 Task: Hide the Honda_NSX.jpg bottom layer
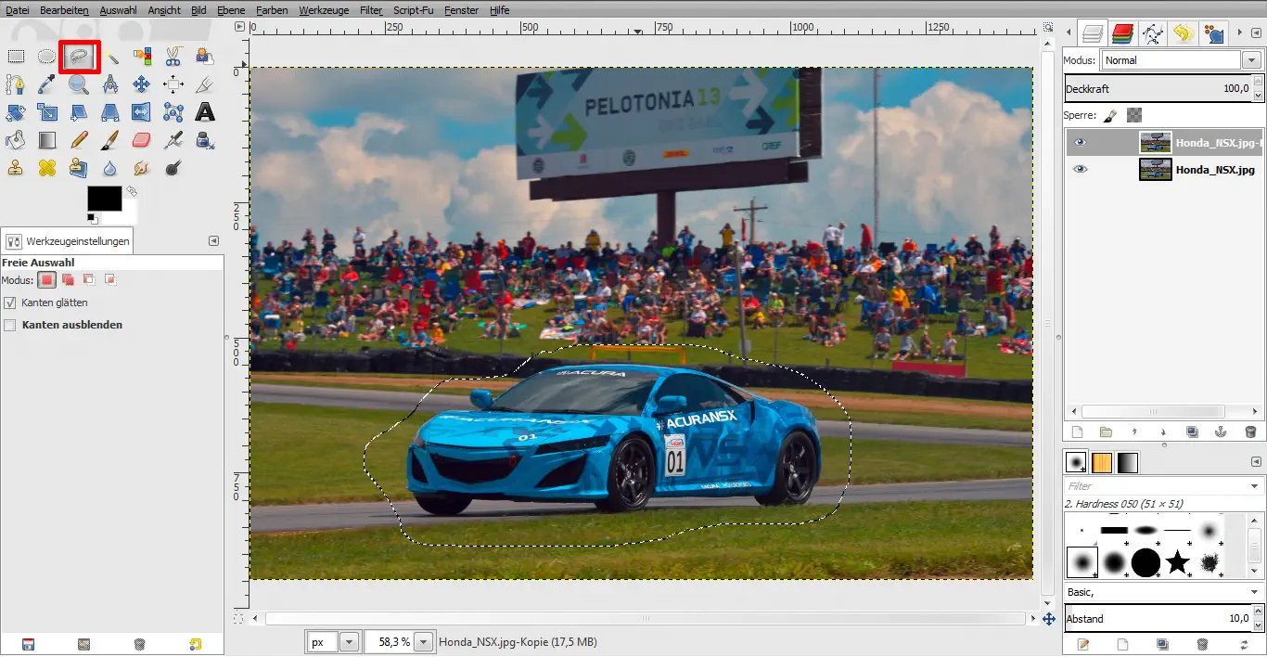pyautogui.click(x=1080, y=170)
